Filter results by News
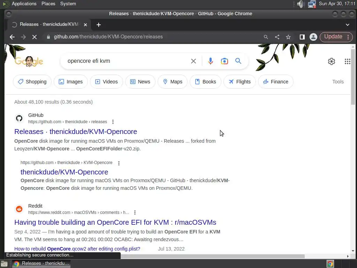Screen dimensions: 357x268 (140, 82)
